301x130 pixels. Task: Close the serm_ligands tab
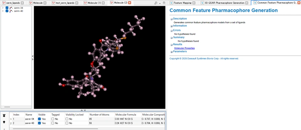pos(22,3)
